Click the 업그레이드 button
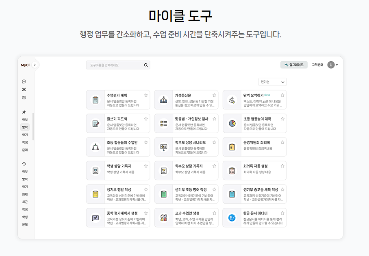This screenshot has height=256, width=369. (294, 65)
